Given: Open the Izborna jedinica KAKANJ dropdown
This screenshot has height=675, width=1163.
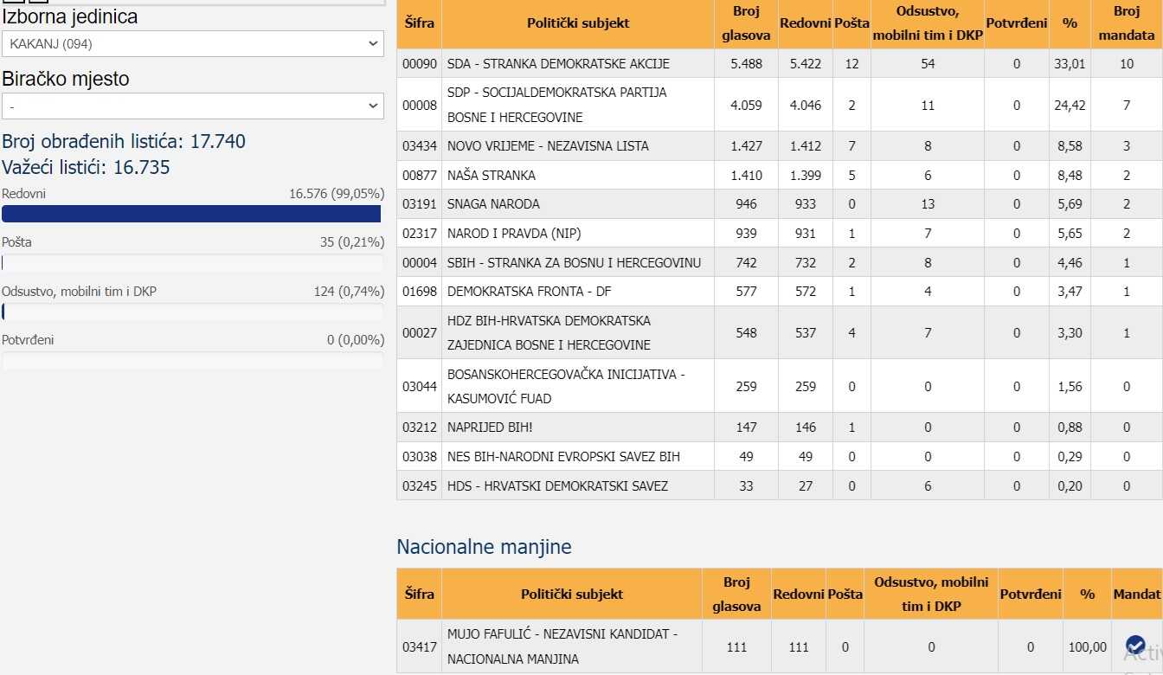Looking at the screenshot, I should (x=192, y=43).
